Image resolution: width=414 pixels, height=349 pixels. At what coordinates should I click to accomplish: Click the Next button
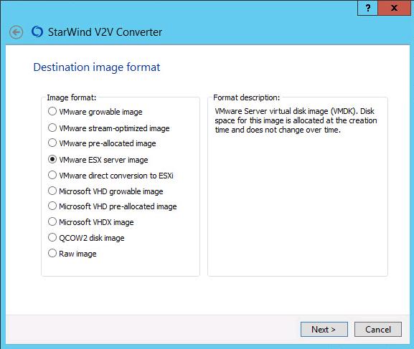[x=324, y=329]
